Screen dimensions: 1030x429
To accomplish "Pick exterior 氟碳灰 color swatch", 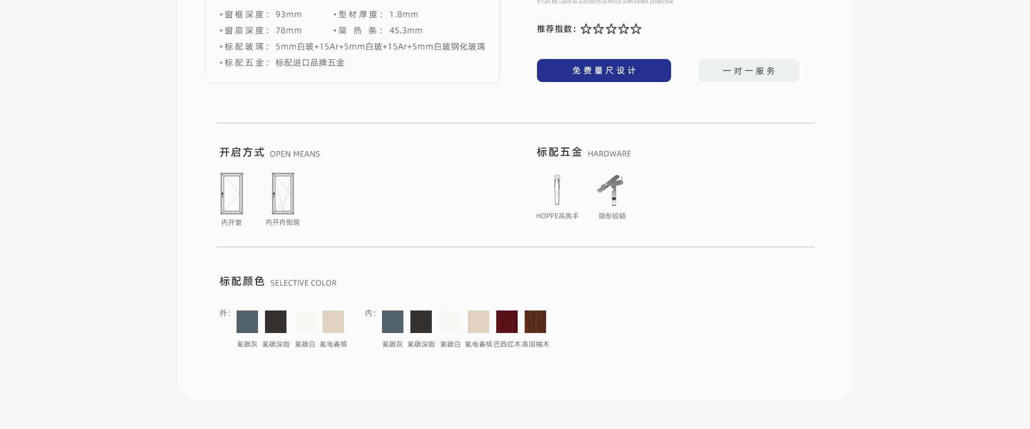I will [x=247, y=322].
